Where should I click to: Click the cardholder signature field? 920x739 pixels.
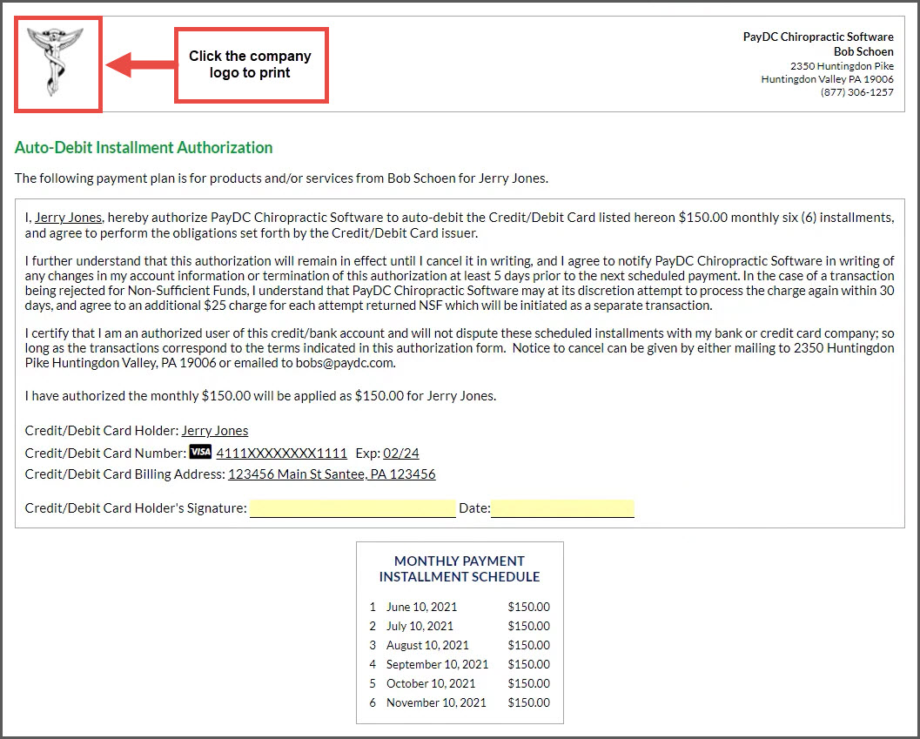[x=353, y=508]
